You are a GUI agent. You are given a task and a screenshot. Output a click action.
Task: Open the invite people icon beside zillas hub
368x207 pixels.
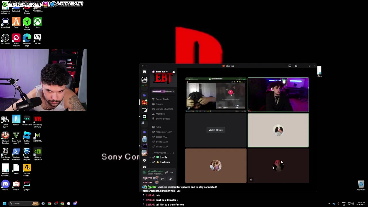coord(174,72)
